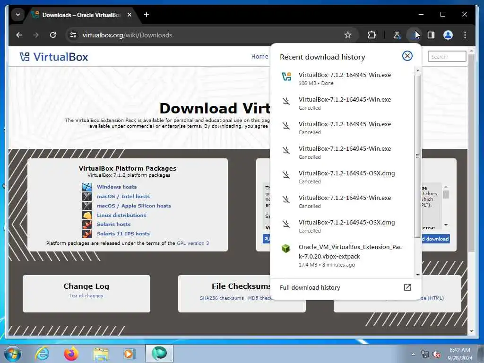The width and height of the screenshot is (484, 363).
Task: Open List of changes link
Action: pyautogui.click(x=86, y=296)
